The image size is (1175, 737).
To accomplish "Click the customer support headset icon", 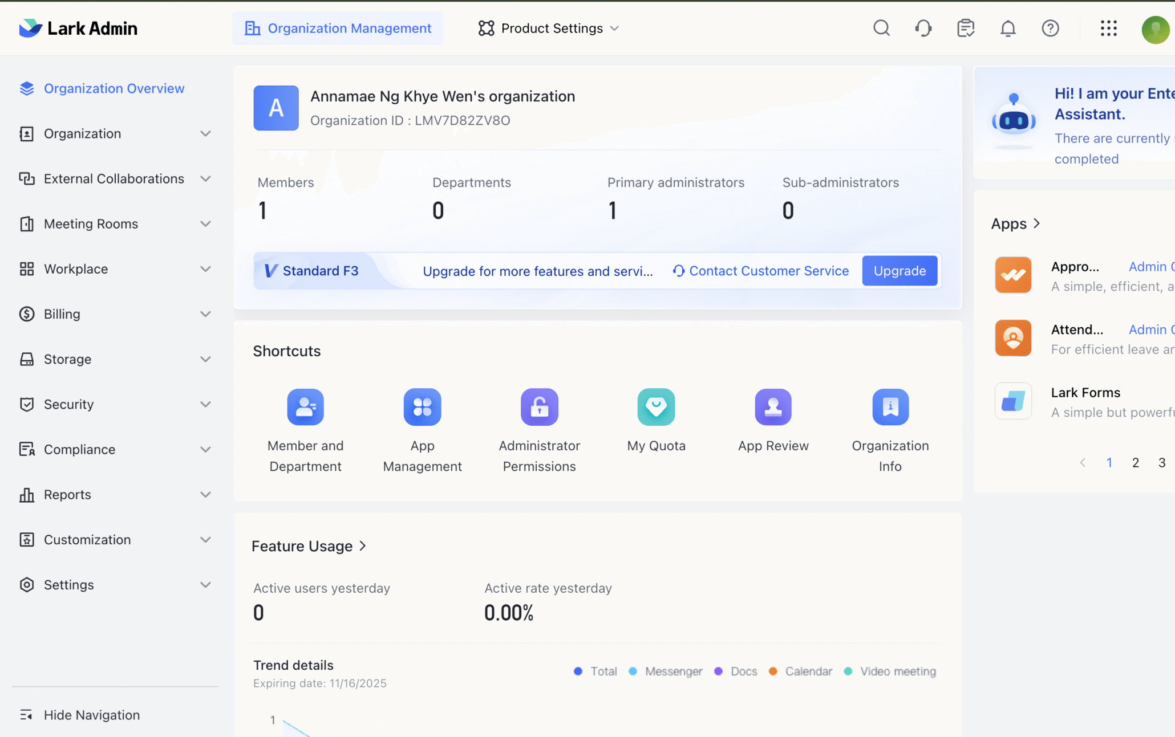I will [923, 28].
